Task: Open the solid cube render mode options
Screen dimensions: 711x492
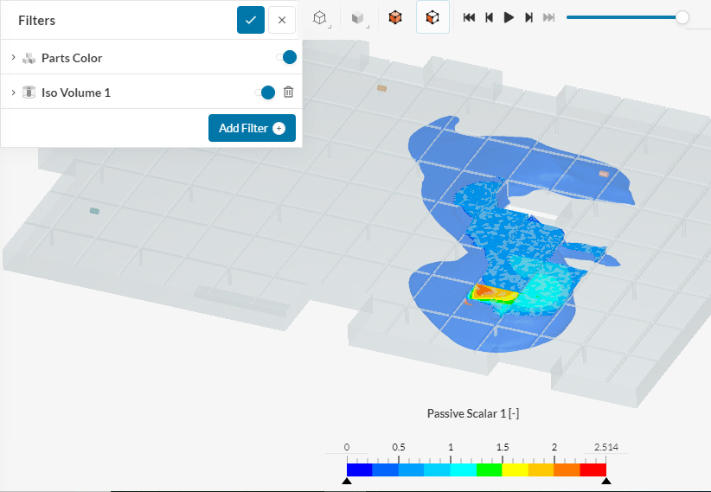Action: tap(357, 17)
